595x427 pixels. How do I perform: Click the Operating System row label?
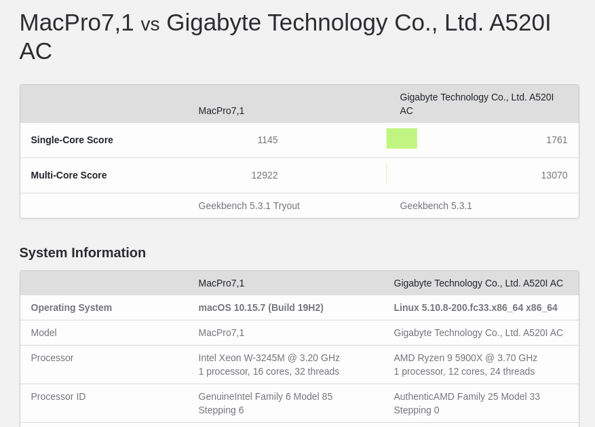click(71, 308)
